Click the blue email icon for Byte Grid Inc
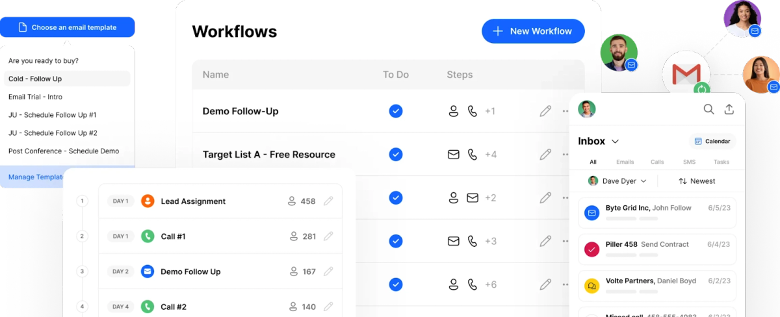 point(591,212)
